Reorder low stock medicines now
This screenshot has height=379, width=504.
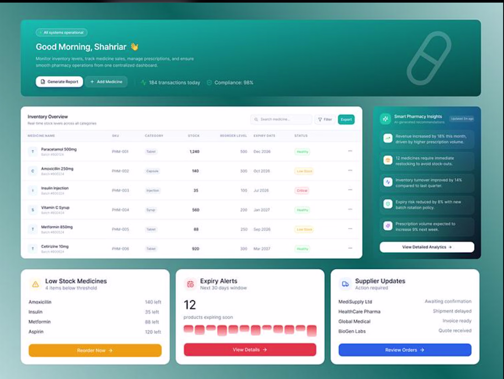coord(95,351)
